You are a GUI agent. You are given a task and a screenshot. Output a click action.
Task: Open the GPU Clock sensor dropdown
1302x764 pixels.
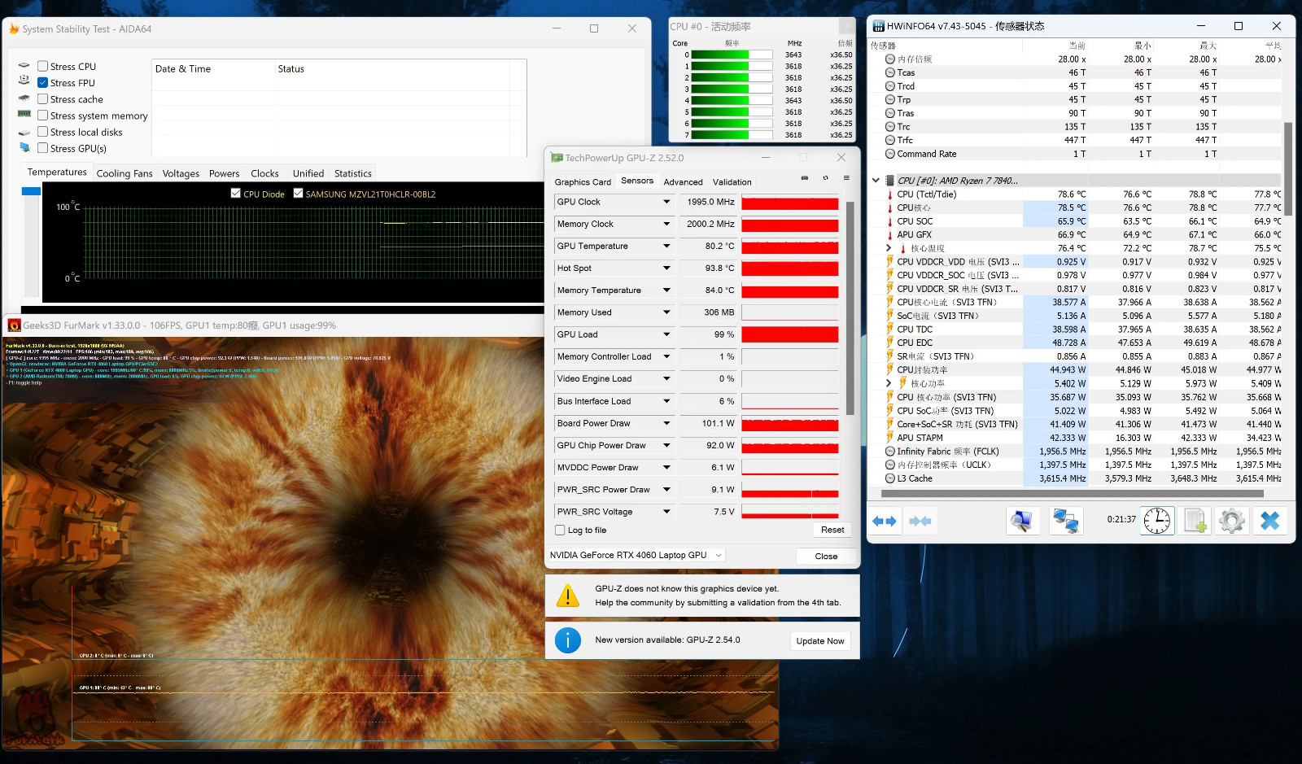(x=666, y=202)
